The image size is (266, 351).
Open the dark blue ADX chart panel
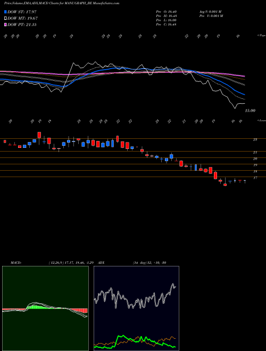coord(136,308)
